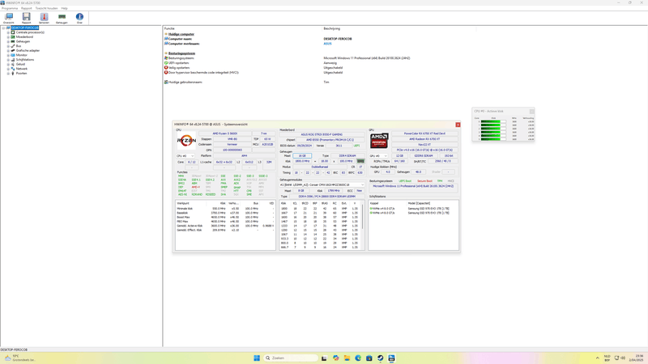Open the GPU #0 selector dropdown
Viewport: 648px width, 364px height.
378,156
